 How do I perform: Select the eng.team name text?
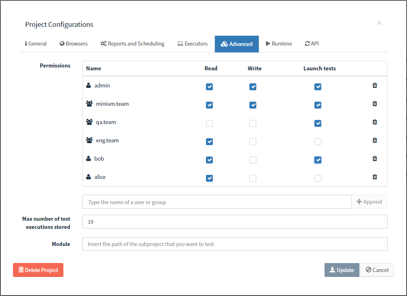click(x=108, y=140)
